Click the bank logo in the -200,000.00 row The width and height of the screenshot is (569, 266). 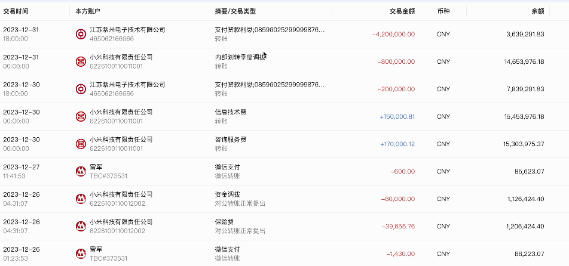tap(80, 89)
